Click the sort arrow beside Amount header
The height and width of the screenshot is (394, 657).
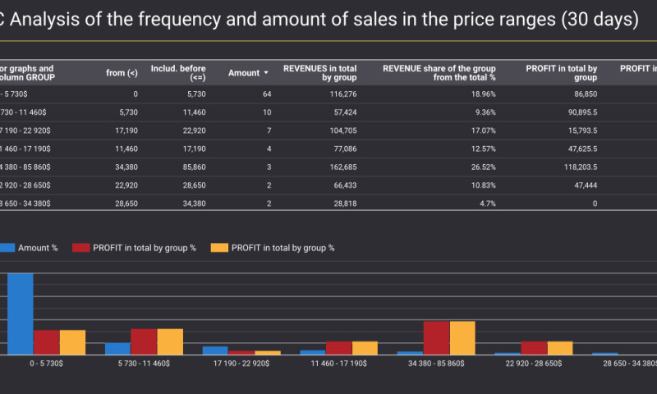click(x=266, y=73)
